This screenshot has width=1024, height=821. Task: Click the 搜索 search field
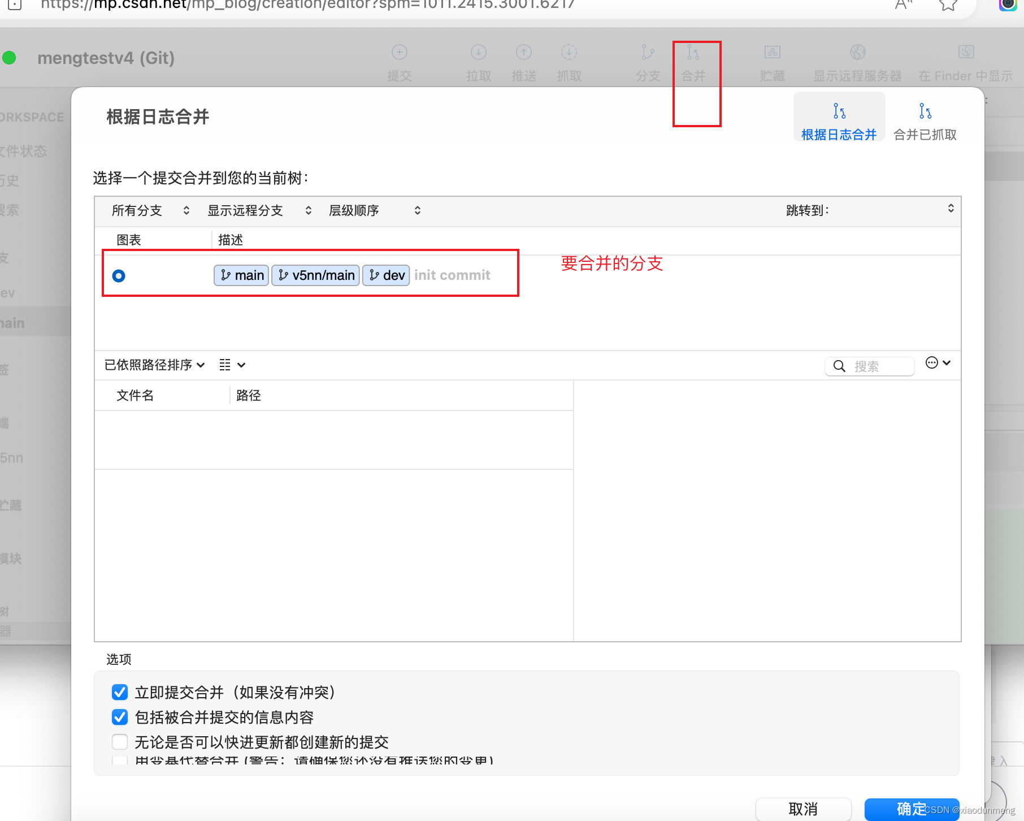tap(870, 366)
